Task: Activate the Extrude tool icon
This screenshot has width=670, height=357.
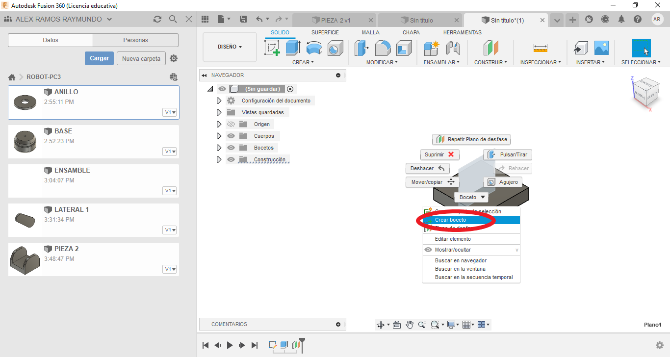Action: 293,48
